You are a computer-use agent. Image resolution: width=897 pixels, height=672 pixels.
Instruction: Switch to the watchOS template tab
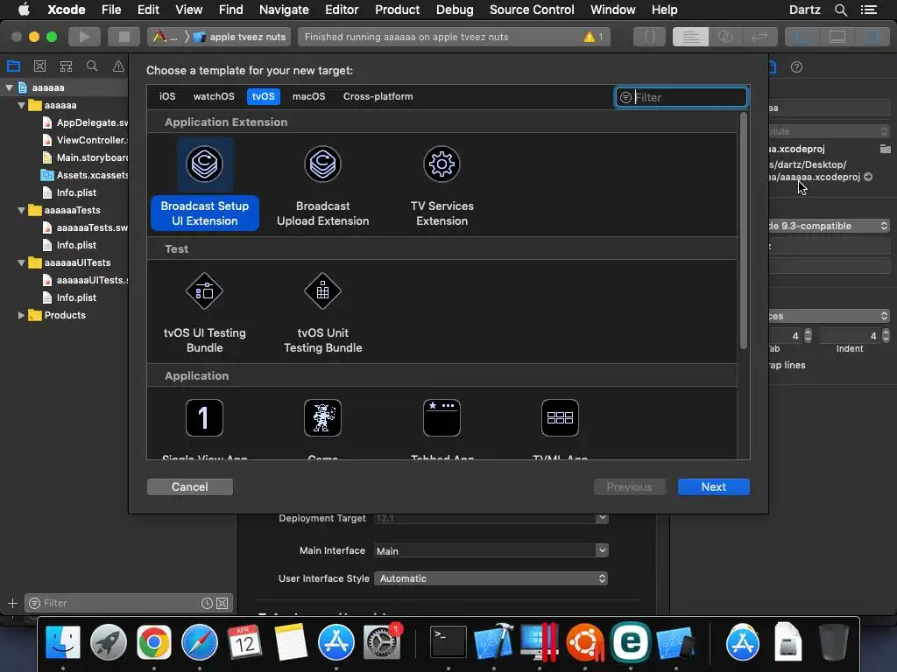[x=214, y=96]
